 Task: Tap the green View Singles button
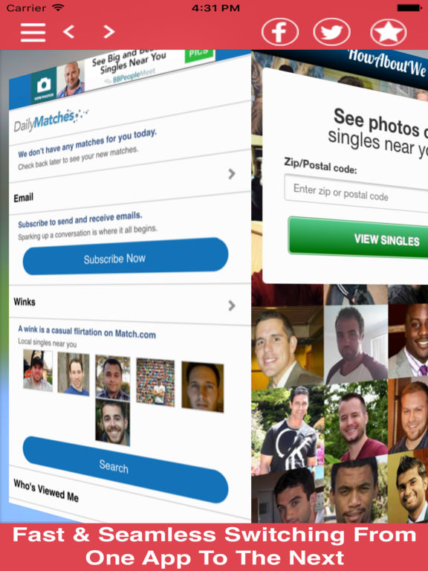coord(357,238)
